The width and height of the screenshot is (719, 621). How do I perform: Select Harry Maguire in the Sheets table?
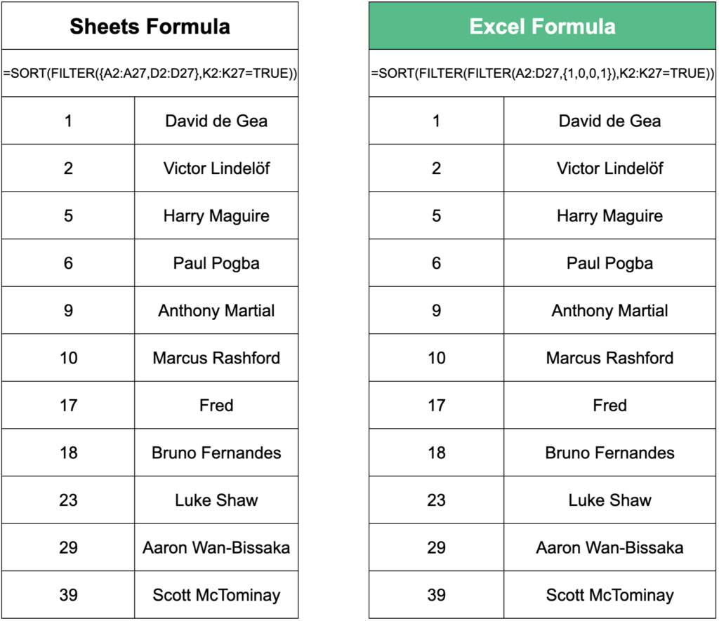pos(216,215)
